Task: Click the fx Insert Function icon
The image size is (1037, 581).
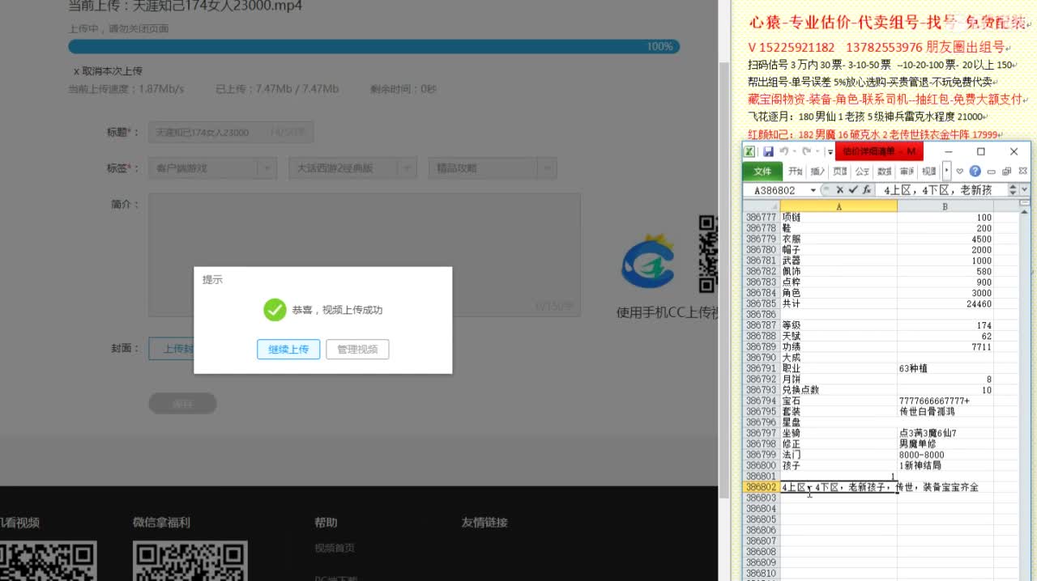Action: click(867, 190)
